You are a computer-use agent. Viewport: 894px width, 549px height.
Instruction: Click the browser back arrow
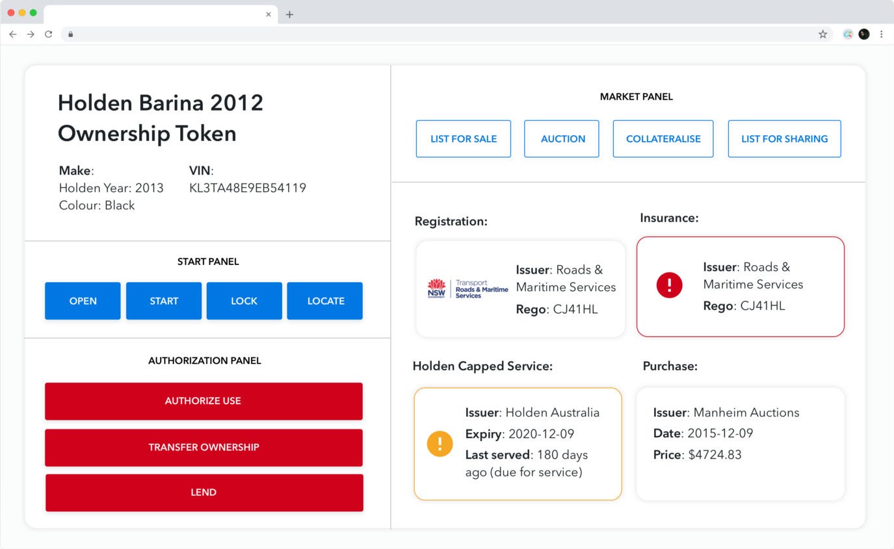click(x=13, y=34)
